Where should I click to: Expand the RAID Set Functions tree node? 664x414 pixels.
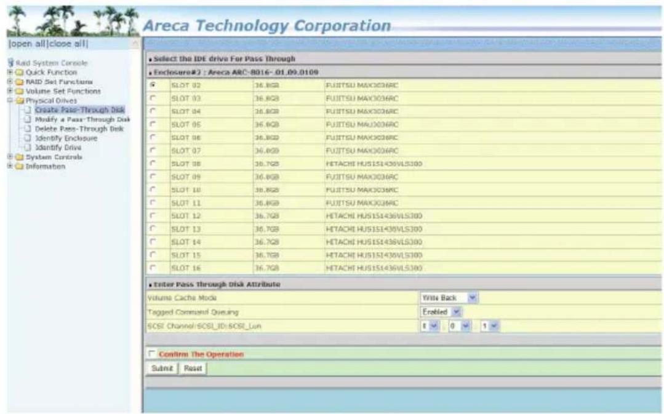click(x=10, y=82)
